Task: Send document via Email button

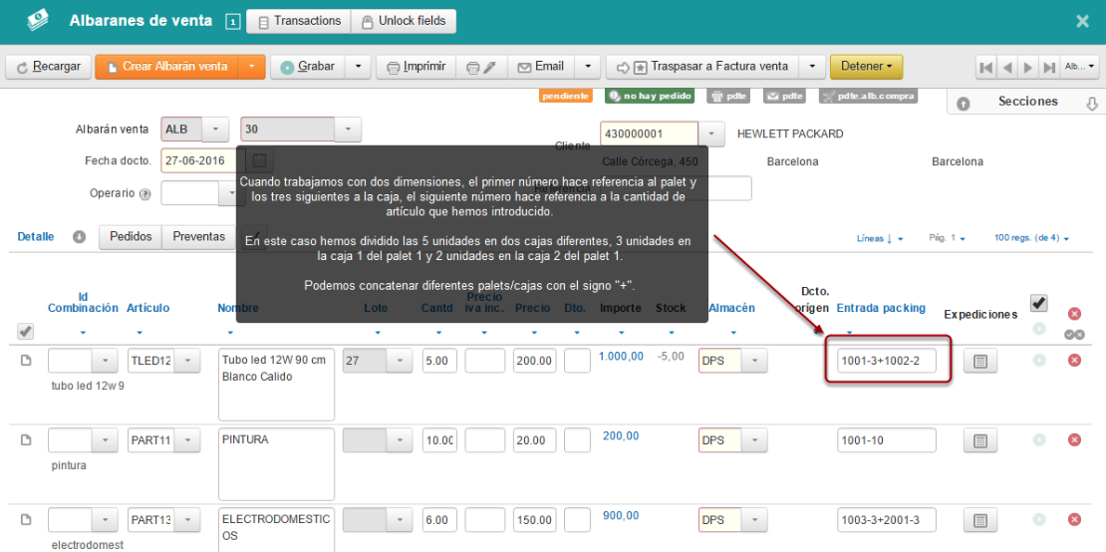Action: [x=541, y=67]
